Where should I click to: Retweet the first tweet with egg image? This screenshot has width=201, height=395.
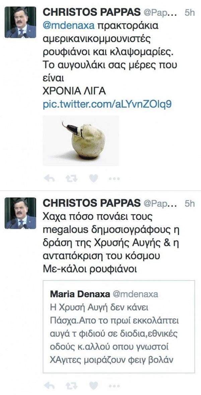(71, 179)
